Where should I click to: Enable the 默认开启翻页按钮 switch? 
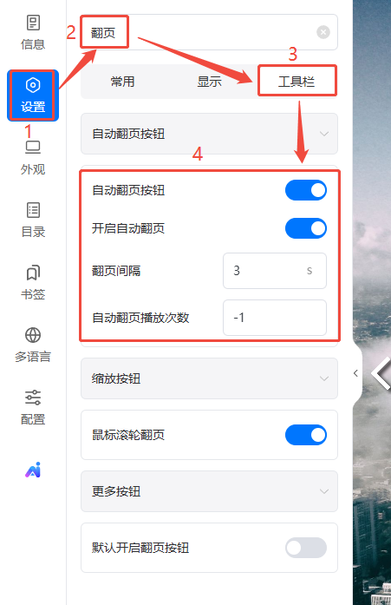pos(306,548)
